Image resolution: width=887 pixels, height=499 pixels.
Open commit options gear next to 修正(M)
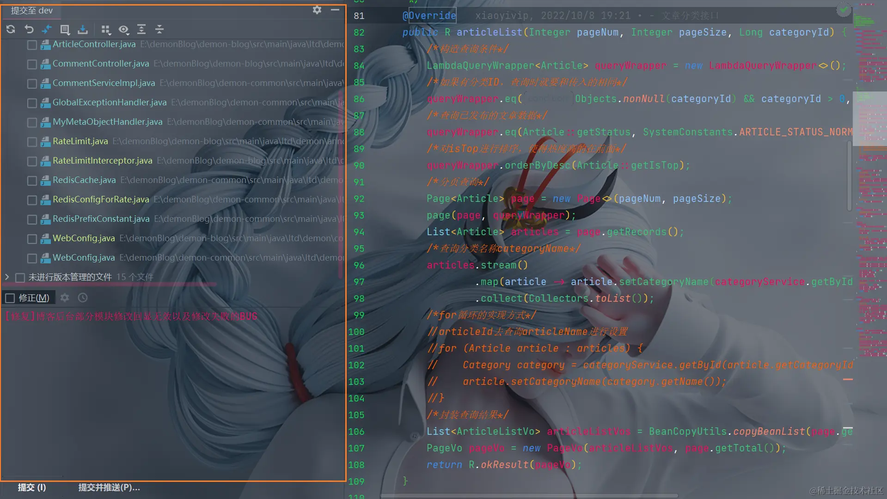click(x=65, y=298)
